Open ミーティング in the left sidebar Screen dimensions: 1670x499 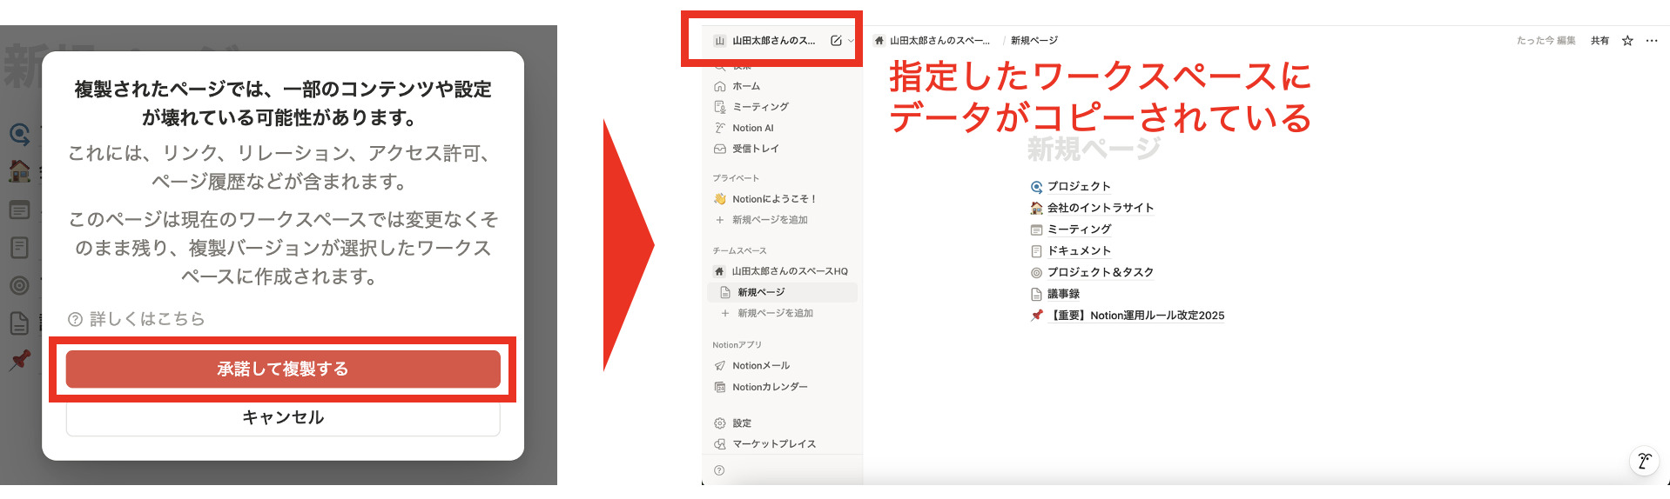tap(782, 107)
